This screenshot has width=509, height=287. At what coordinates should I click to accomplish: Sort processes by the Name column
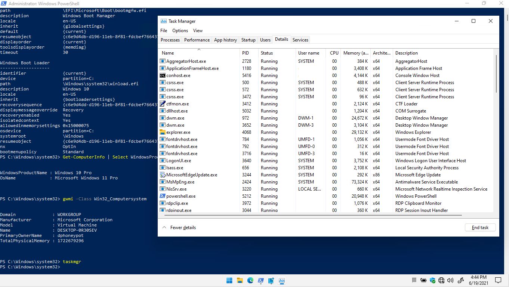pos(168,53)
